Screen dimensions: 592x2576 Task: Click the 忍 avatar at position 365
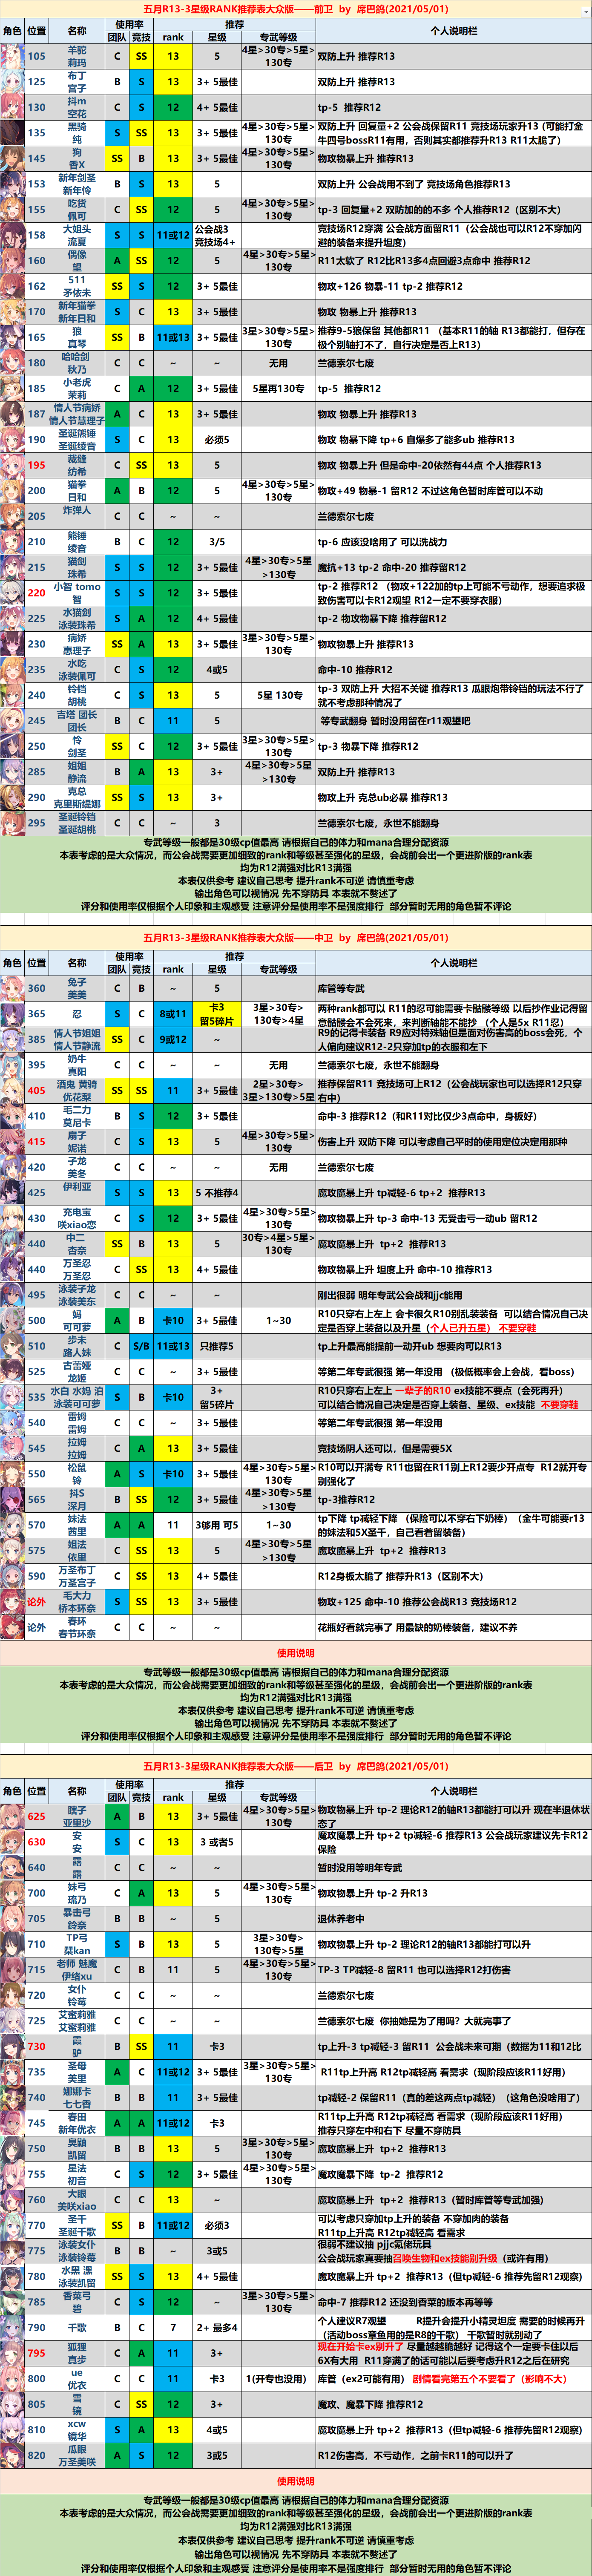[x=12, y=1014]
